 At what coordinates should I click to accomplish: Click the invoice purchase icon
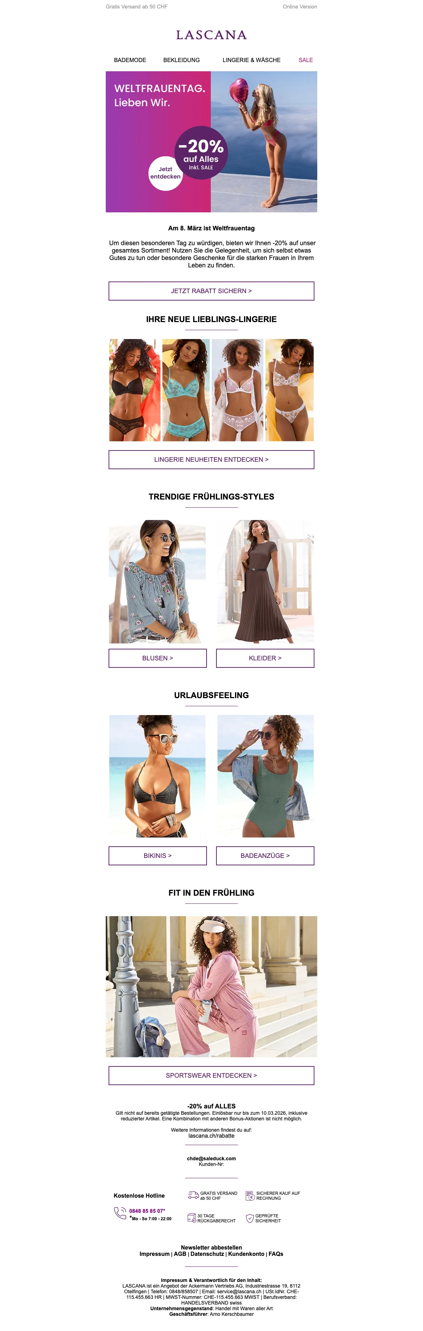click(250, 1196)
